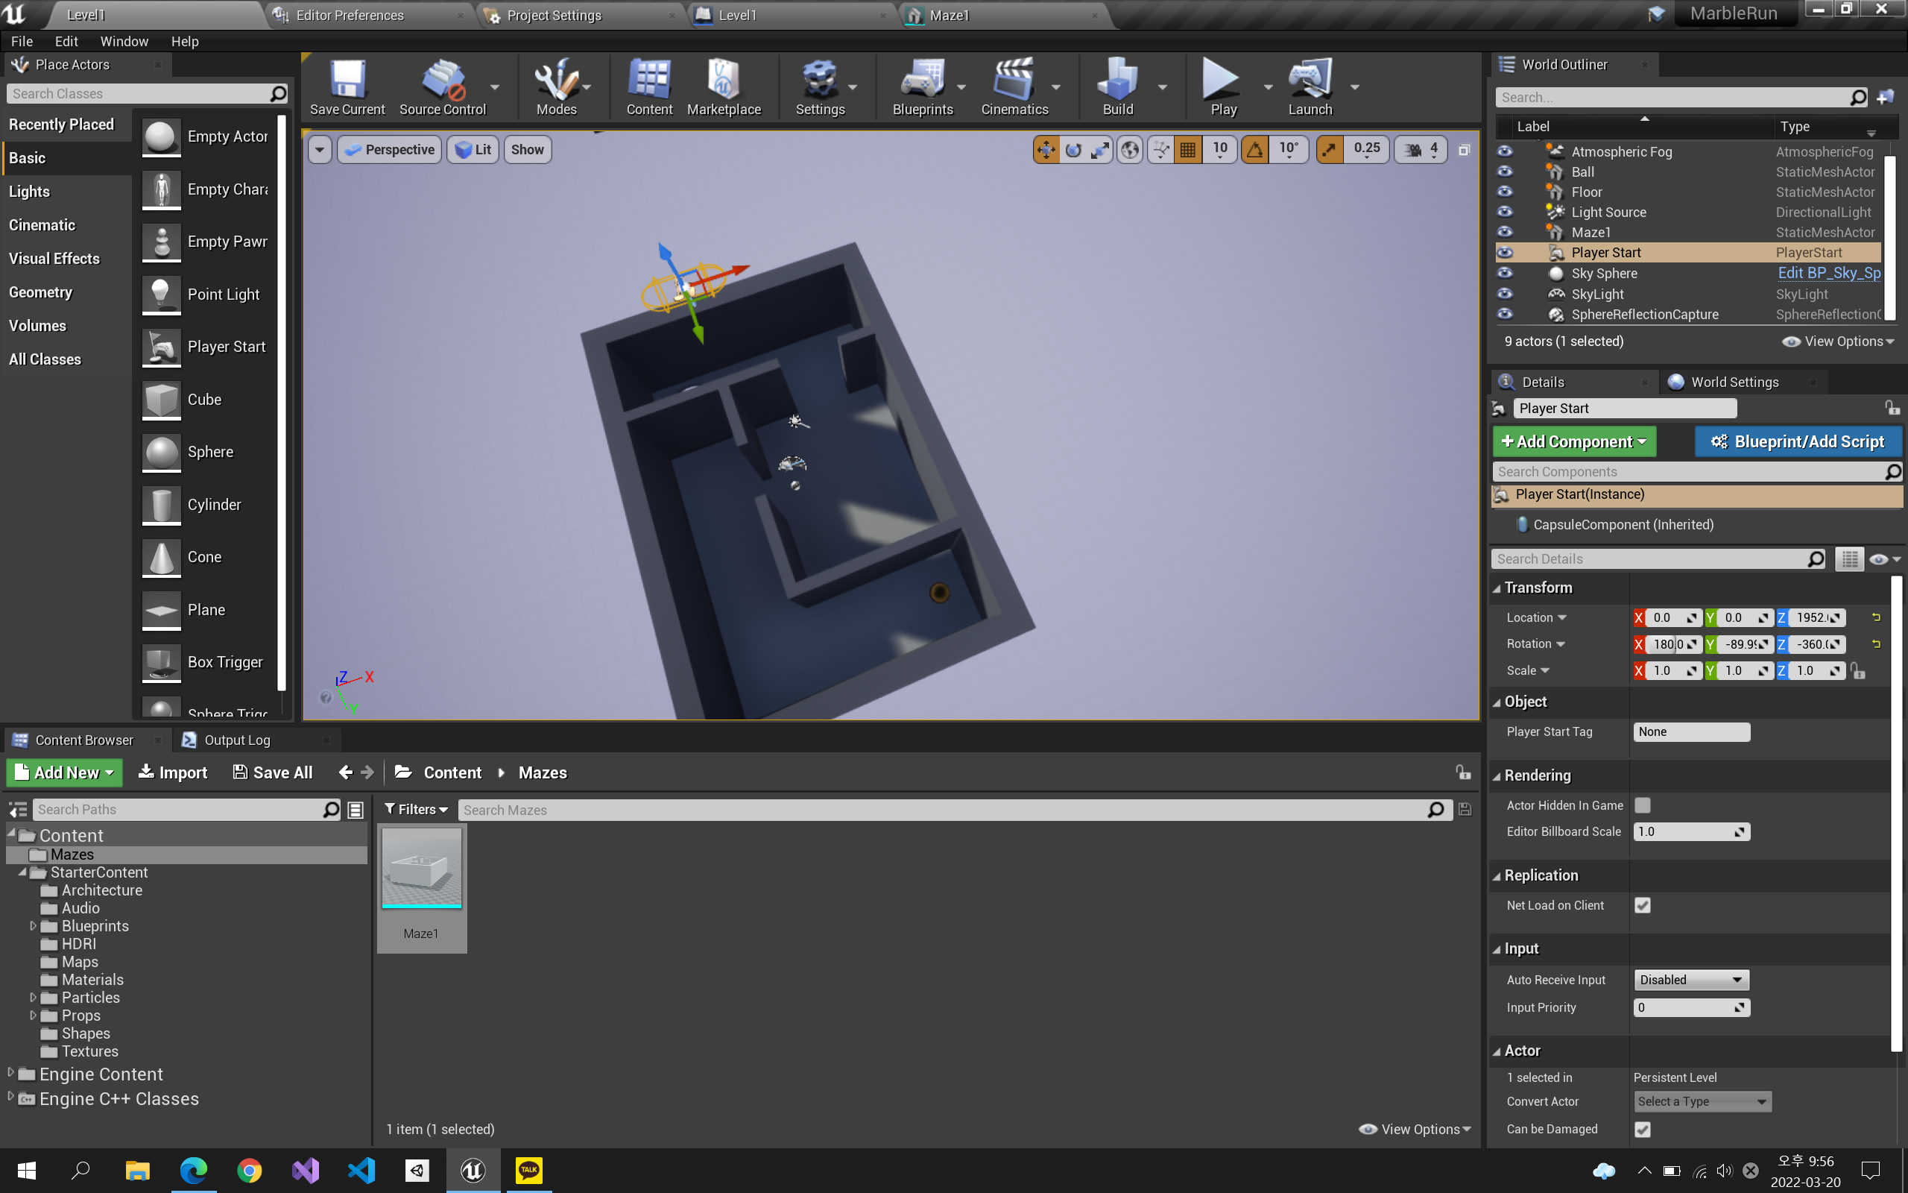Expand the Engine Content folder
This screenshot has width=1908, height=1193.
(10, 1072)
